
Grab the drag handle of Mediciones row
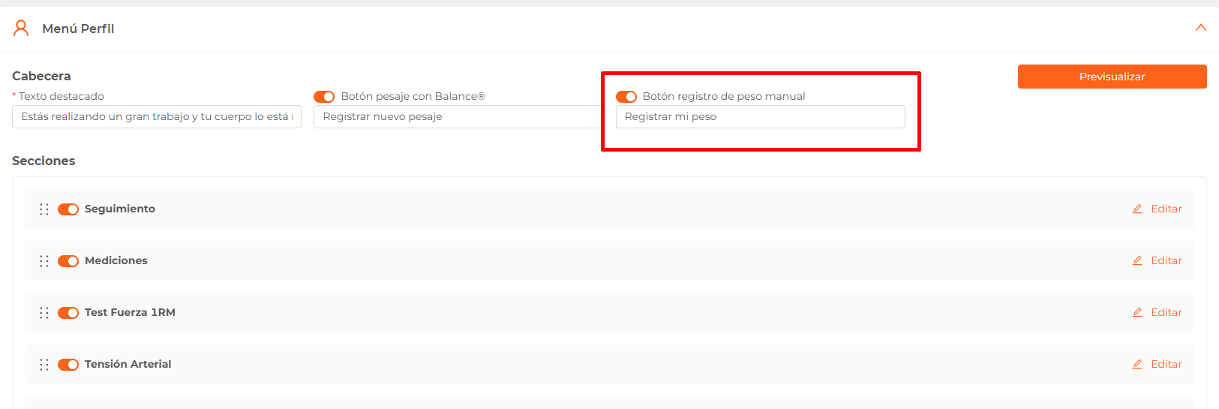(x=44, y=261)
